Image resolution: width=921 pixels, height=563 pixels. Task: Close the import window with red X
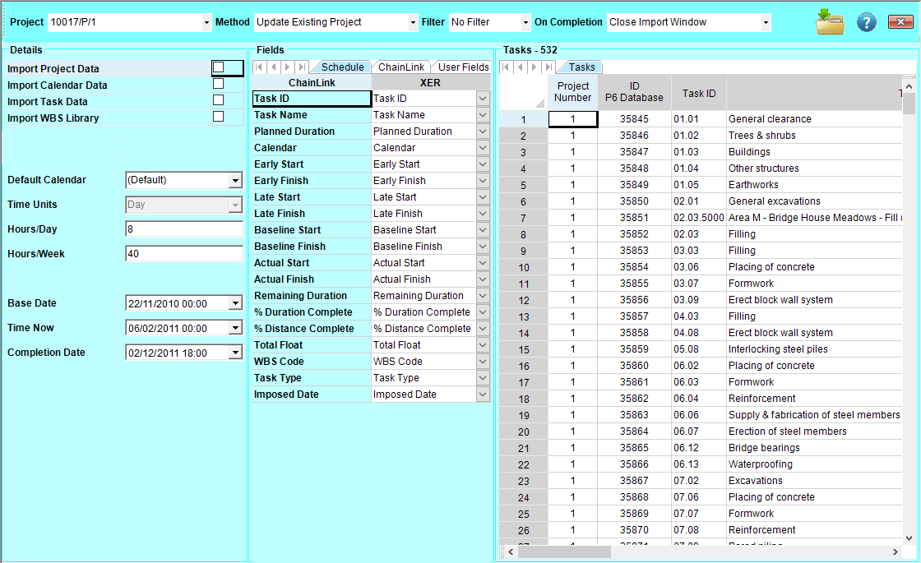[x=900, y=22]
